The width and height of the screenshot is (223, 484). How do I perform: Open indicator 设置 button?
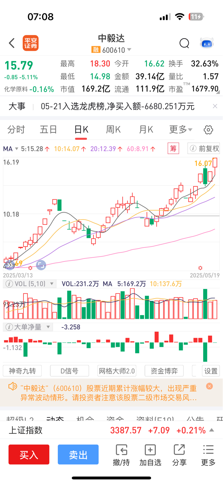[x=211, y=371]
